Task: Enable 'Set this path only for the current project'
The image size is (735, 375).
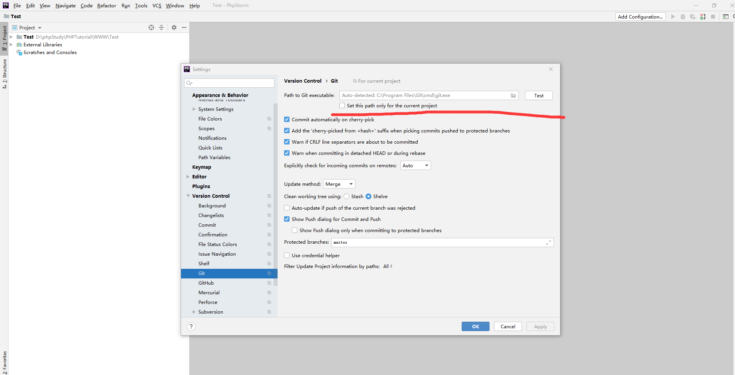Action: (x=342, y=105)
